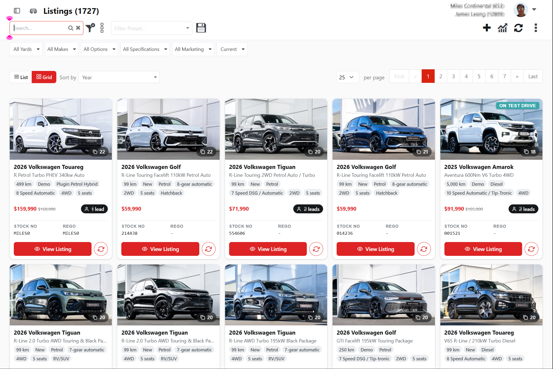This screenshot has height=369, width=553.
Task: Expand the user account dropdown arrow
Action: (x=534, y=9)
